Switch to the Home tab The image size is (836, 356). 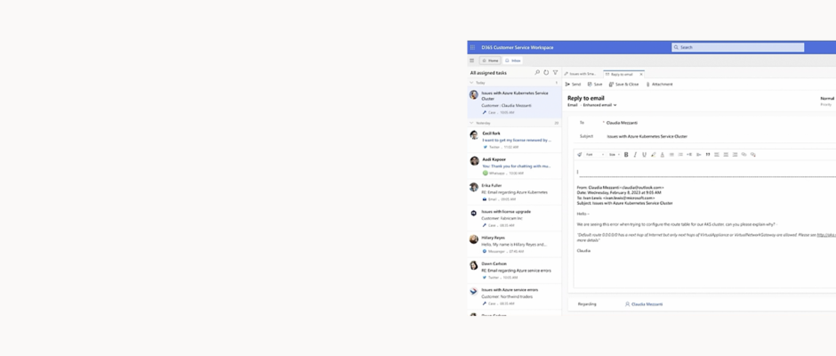490,61
